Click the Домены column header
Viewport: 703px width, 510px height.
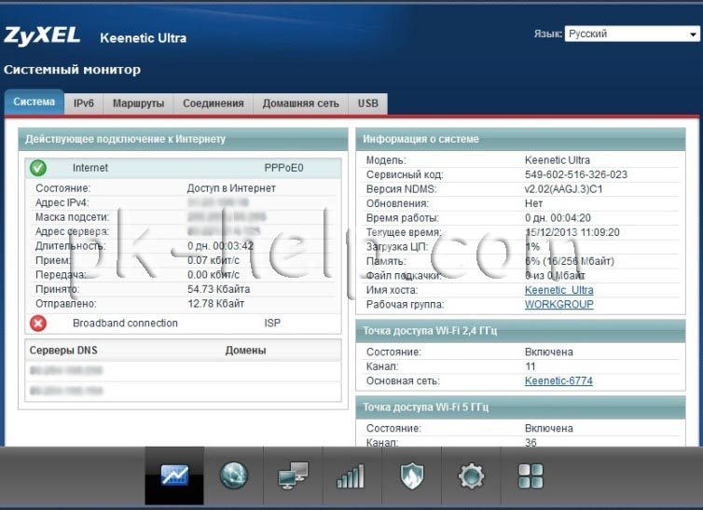pos(246,351)
